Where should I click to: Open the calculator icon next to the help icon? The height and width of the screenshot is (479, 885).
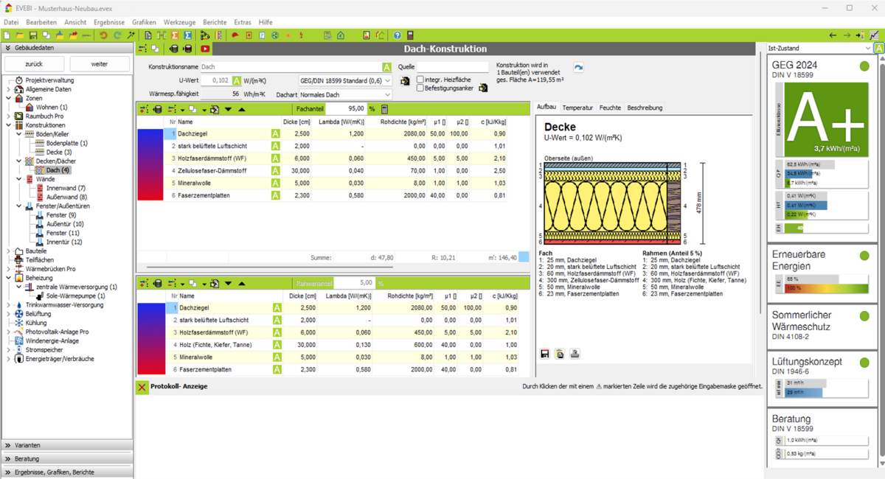click(x=410, y=35)
